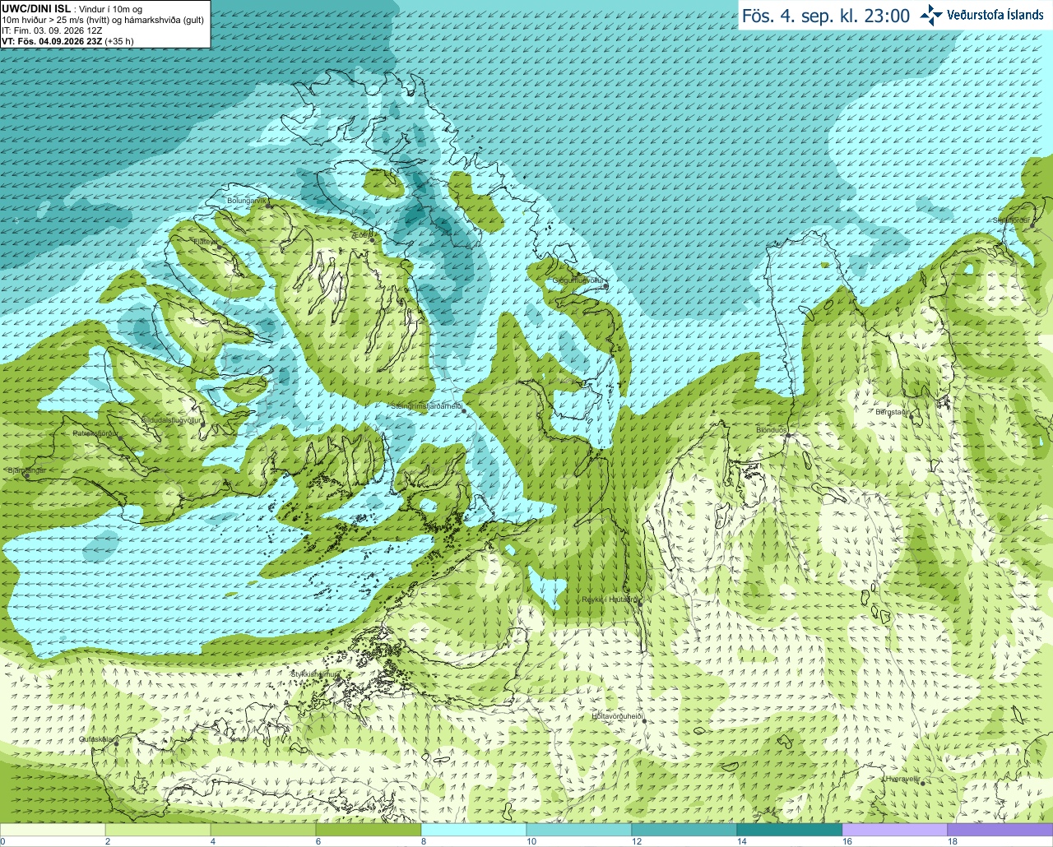Click the Gufuskálar station dot
1053x847 pixels.
[116, 743]
